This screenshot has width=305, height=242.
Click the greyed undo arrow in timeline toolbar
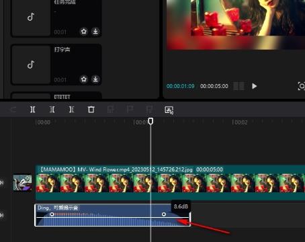pos(13,110)
